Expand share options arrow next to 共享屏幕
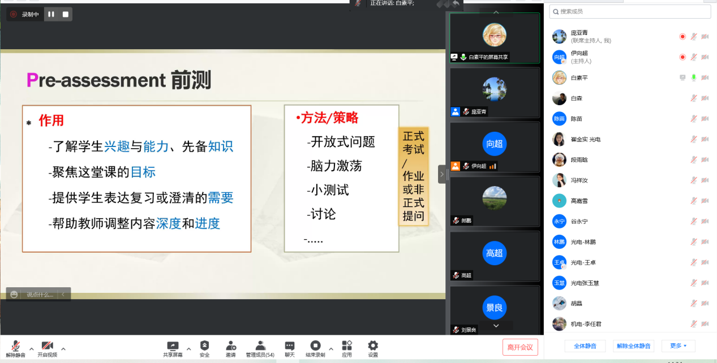This screenshot has width=717, height=363. 188,348
